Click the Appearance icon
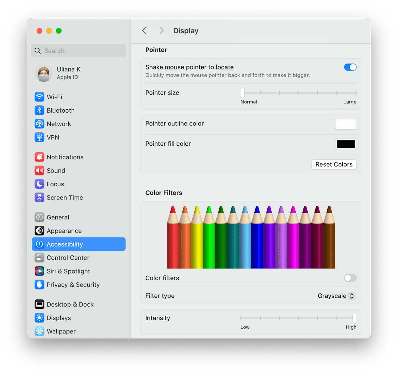This screenshot has width=398, height=374. (39, 231)
